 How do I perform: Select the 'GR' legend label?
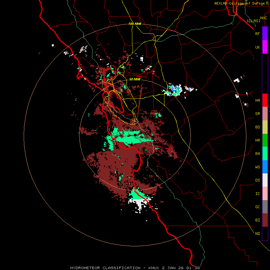(257, 114)
